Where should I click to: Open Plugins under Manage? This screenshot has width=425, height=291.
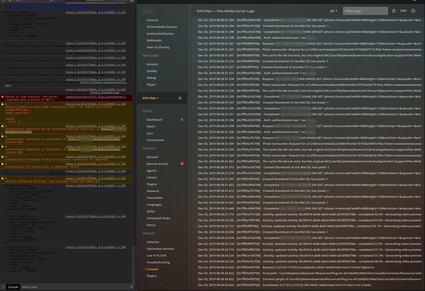[x=152, y=276]
